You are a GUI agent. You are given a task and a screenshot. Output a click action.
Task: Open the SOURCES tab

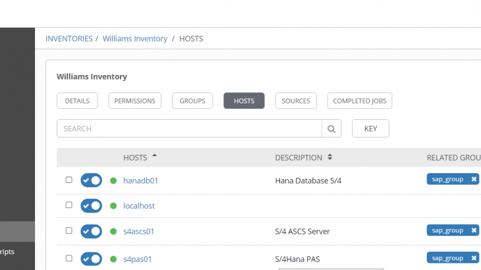[x=296, y=101]
